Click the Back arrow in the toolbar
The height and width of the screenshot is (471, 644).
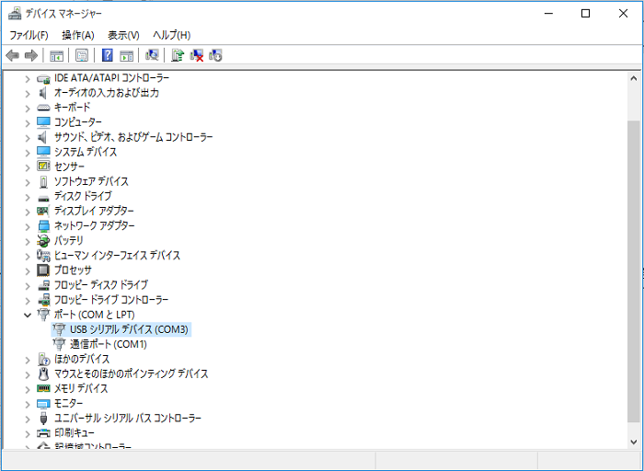[12, 55]
